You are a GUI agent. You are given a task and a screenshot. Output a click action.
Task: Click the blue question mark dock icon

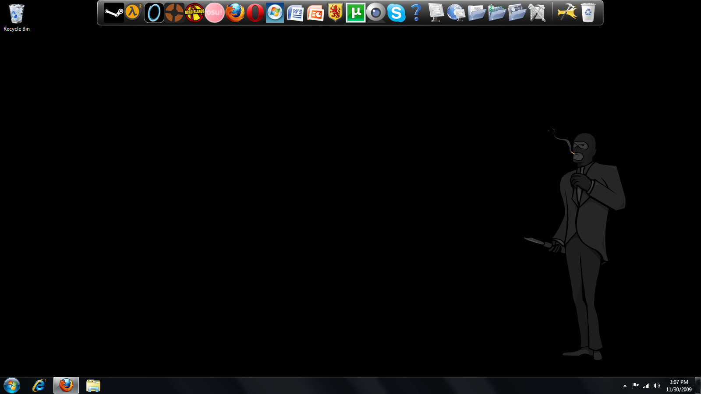416,13
